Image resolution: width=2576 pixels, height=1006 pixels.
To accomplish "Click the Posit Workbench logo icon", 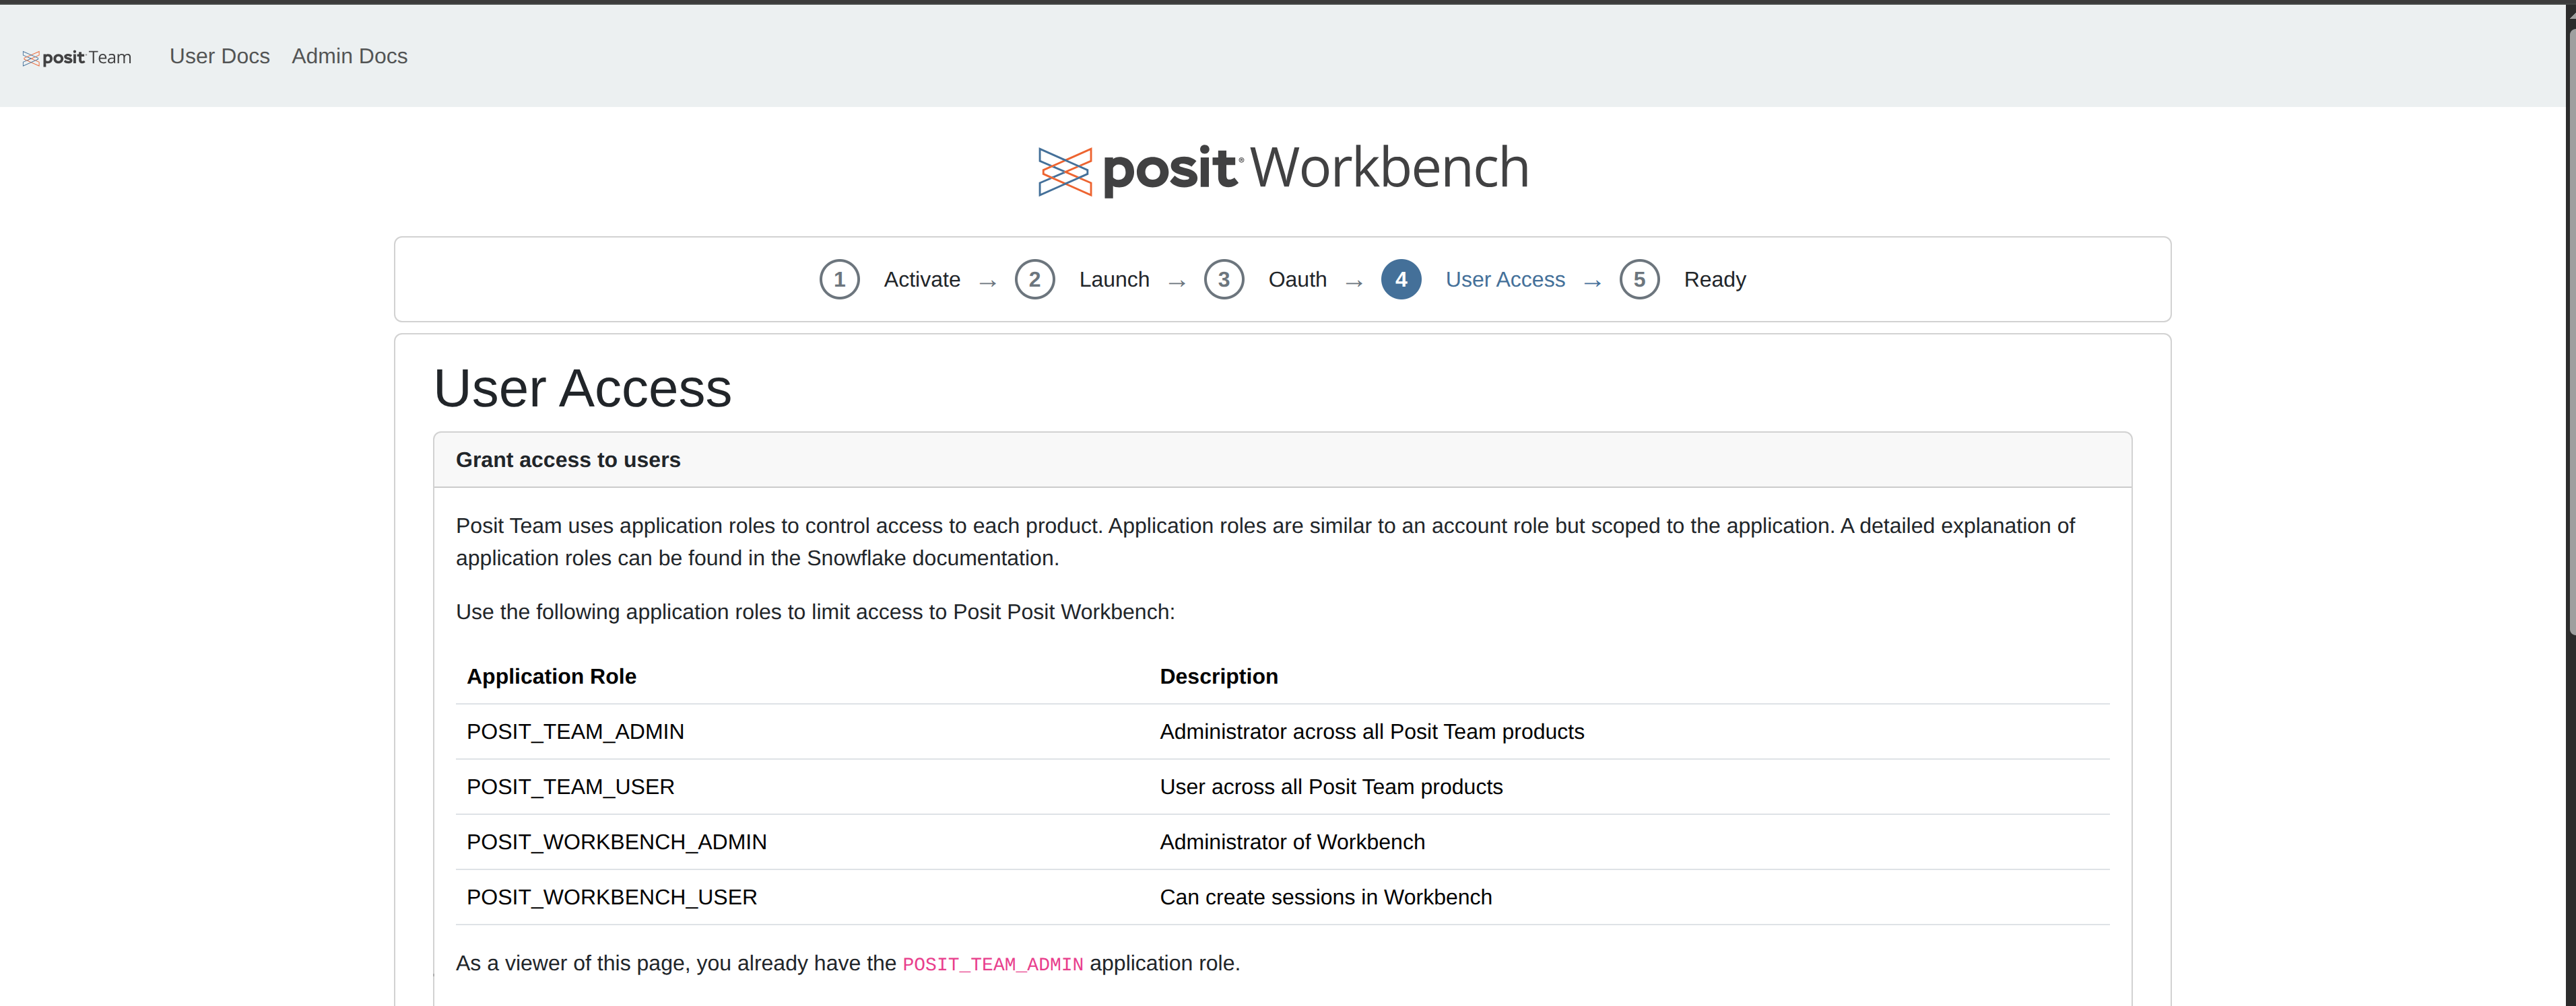I will click(x=1064, y=171).
